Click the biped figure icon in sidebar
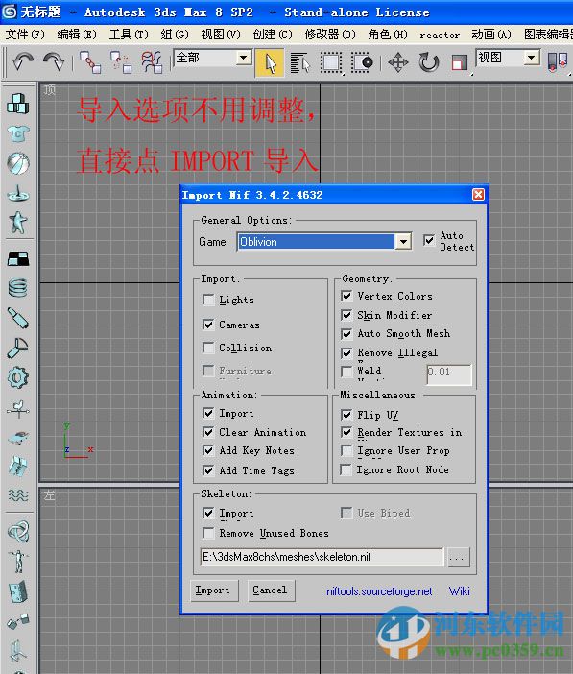Viewport: 573px width, 674px height. (18, 562)
